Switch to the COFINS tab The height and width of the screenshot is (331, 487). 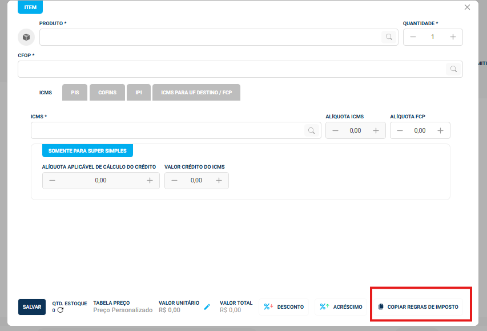[107, 92]
